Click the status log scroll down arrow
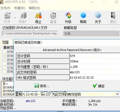 [x=117, y=94]
